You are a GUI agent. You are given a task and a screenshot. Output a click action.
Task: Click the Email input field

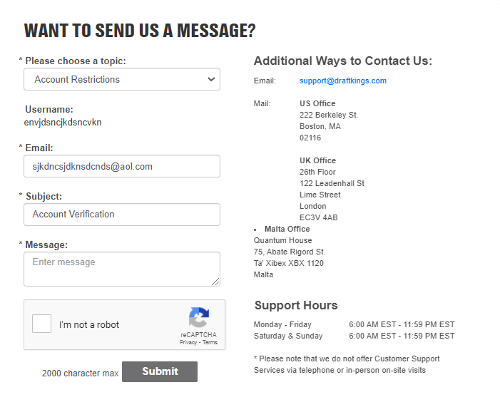pos(122,166)
